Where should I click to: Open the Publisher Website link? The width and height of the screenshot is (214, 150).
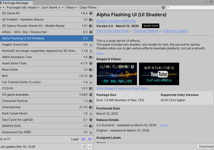pyautogui.click(x=146, y=31)
